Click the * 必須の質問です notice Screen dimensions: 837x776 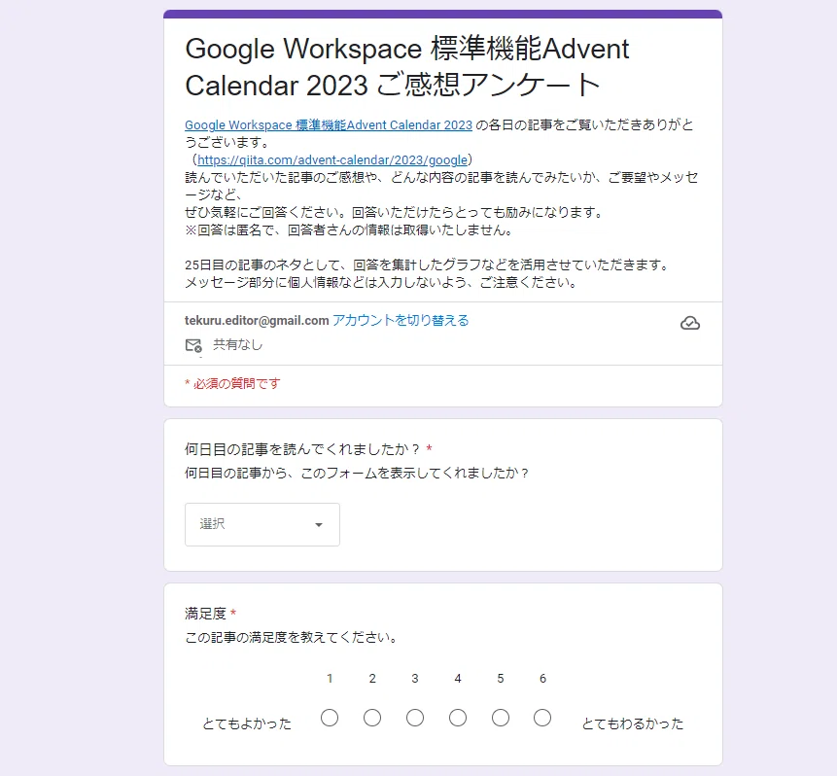[232, 383]
